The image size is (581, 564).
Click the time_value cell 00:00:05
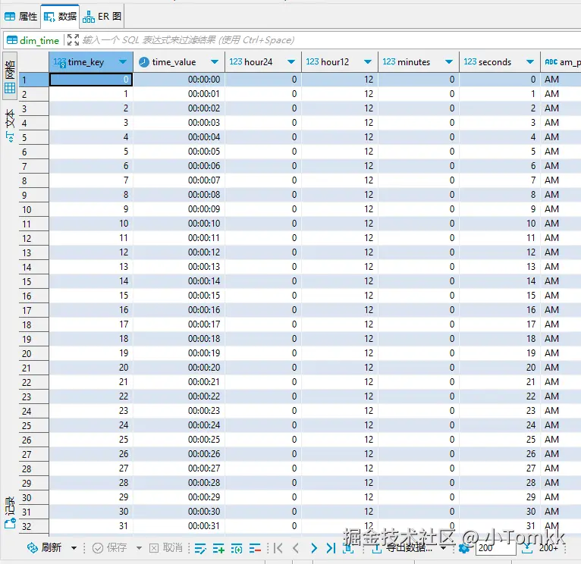point(179,151)
